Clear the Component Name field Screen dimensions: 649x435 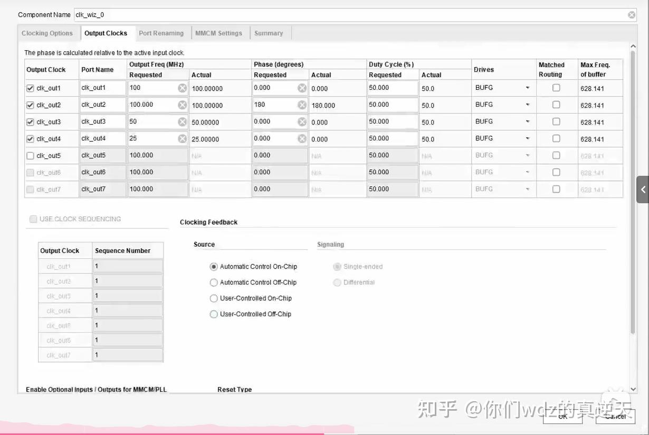point(631,14)
